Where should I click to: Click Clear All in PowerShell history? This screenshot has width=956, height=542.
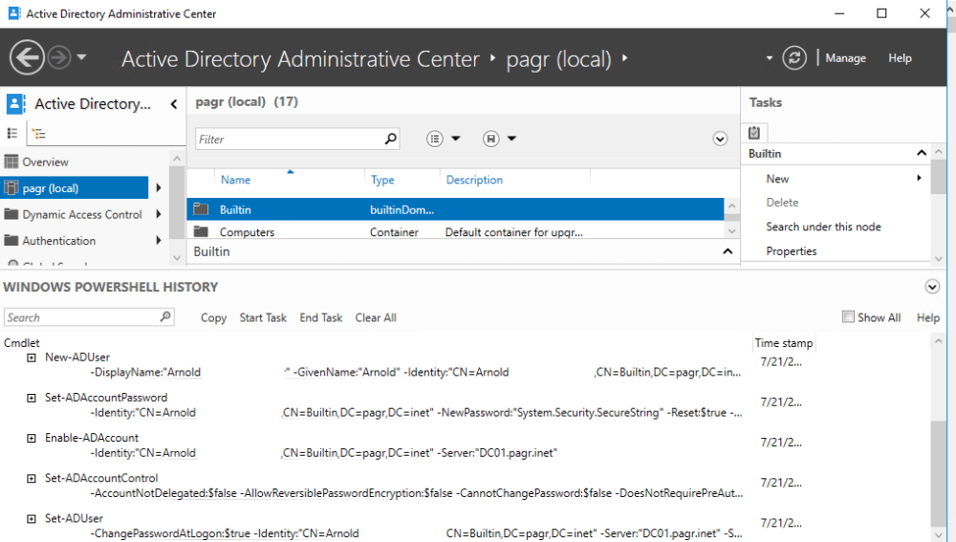pyautogui.click(x=376, y=317)
